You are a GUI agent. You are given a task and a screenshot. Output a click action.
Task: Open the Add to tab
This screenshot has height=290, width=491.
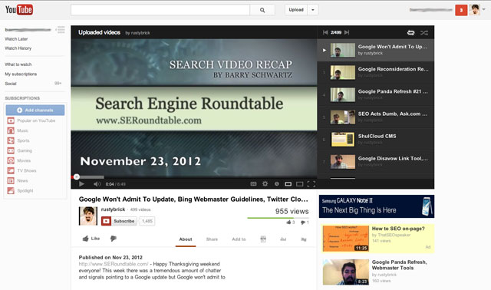(x=239, y=239)
